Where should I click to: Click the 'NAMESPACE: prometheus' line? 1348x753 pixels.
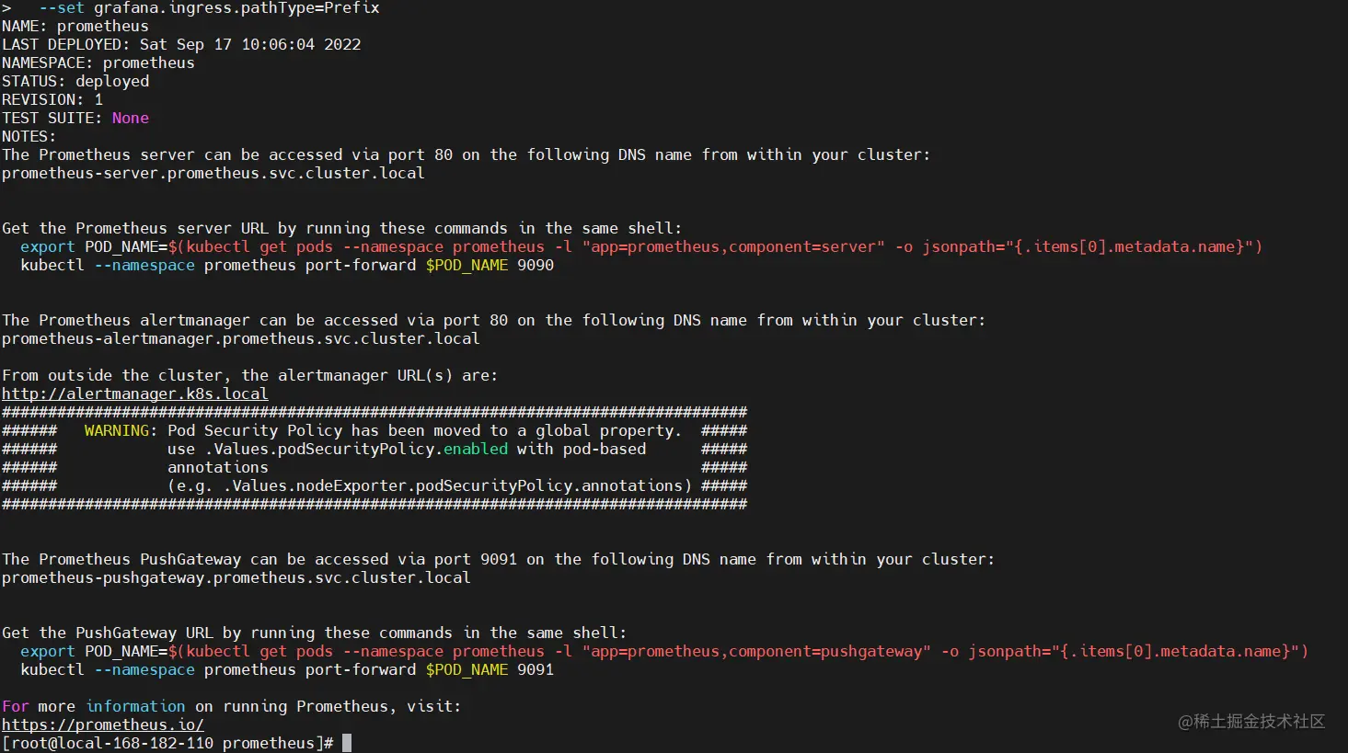(x=98, y=63)
